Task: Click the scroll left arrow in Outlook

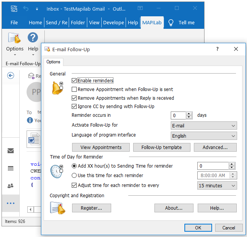Action: [x=31, y=210]
